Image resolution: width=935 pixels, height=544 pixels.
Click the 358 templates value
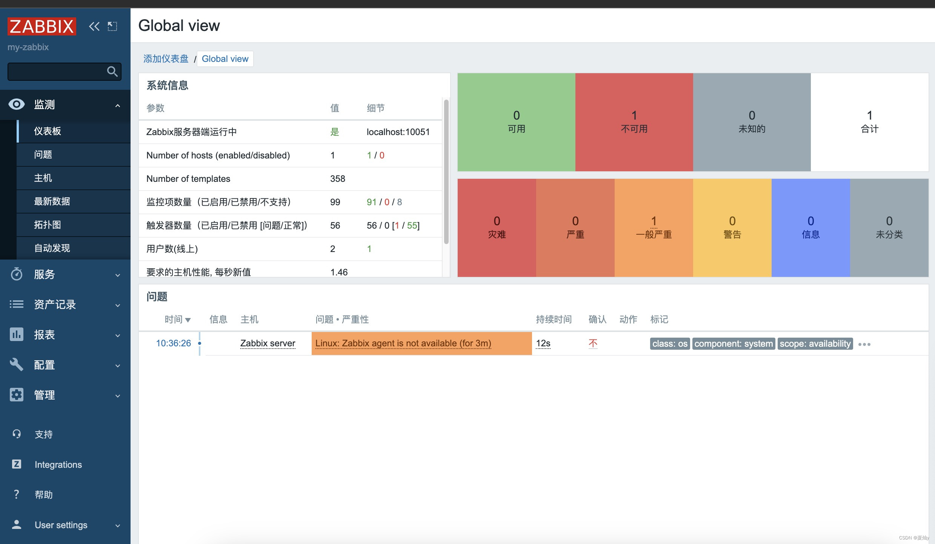[338, 179]
